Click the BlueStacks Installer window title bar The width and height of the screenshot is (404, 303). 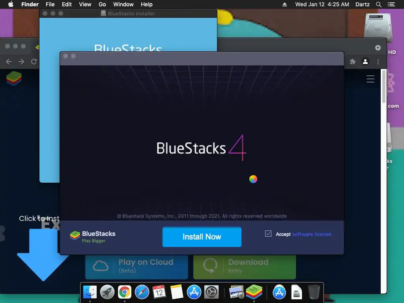coord(128,13)
